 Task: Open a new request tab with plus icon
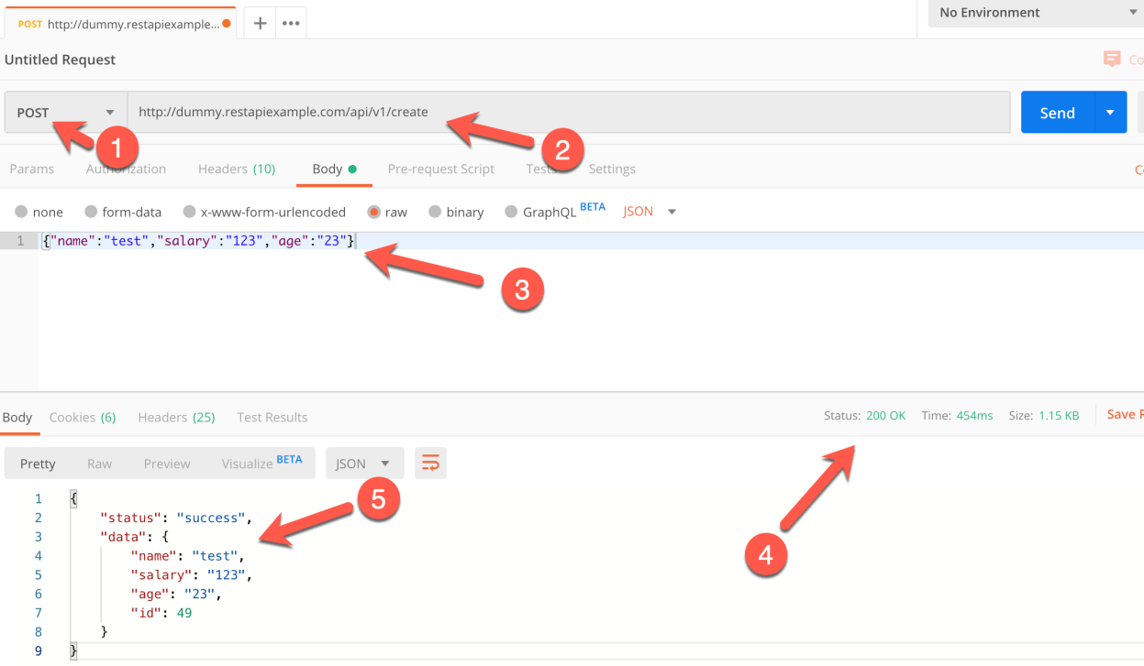[x=260, y=24]
